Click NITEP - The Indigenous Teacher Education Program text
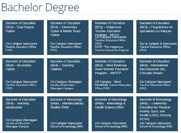 tap(112, 49)
